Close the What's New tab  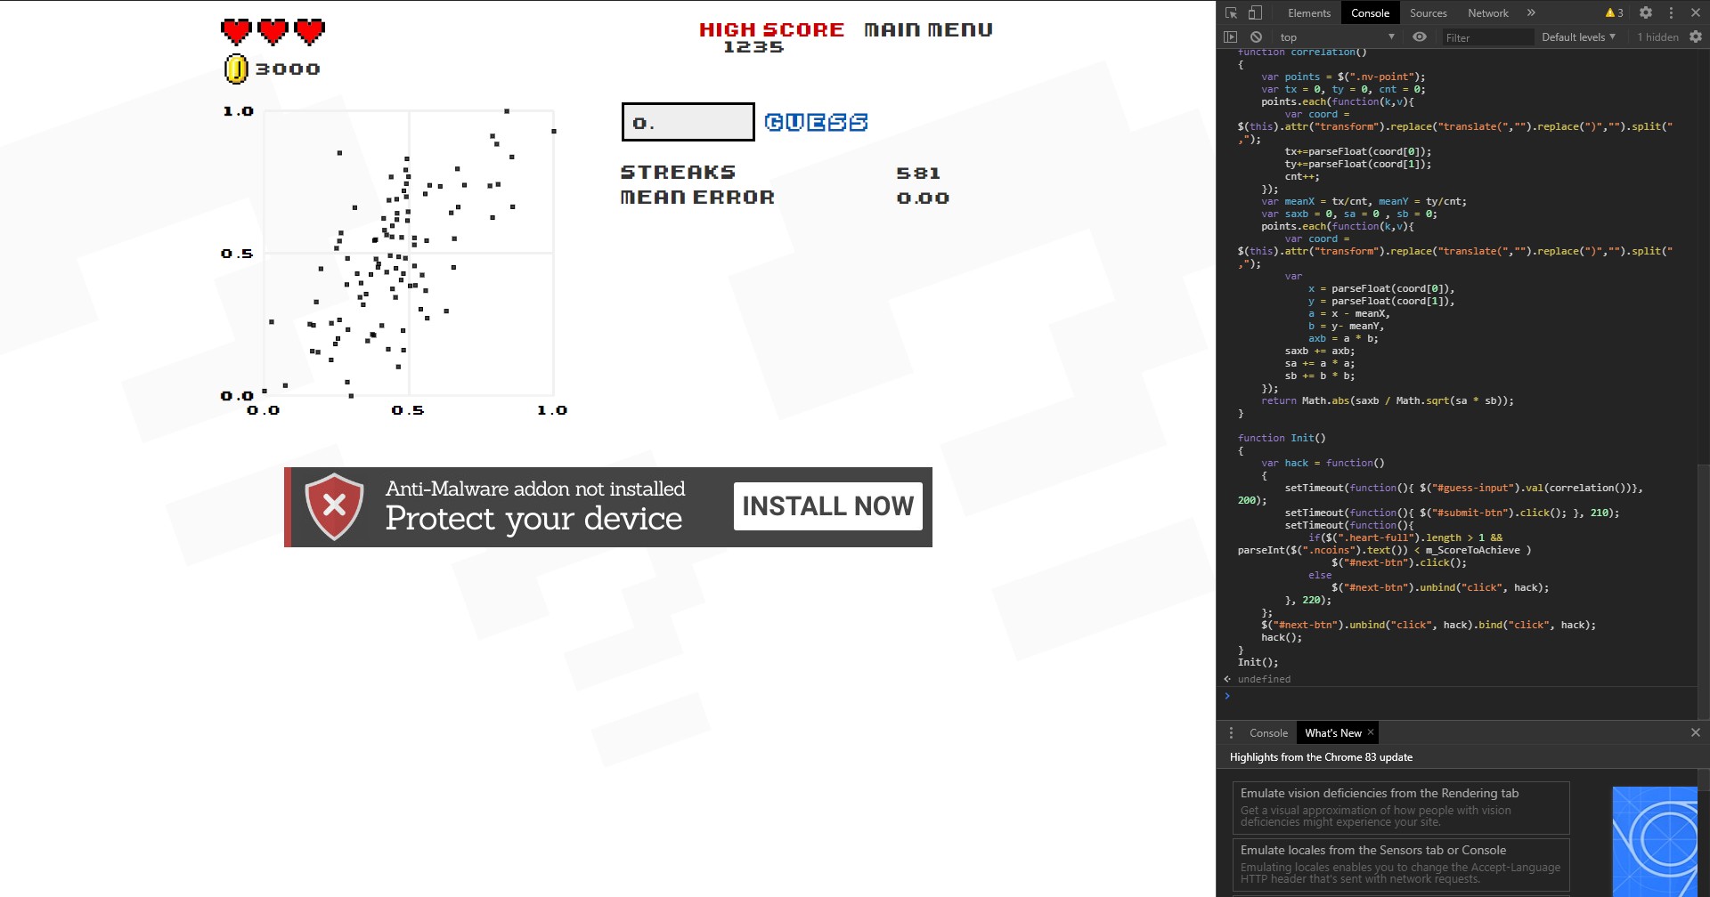click(1371, 731)
